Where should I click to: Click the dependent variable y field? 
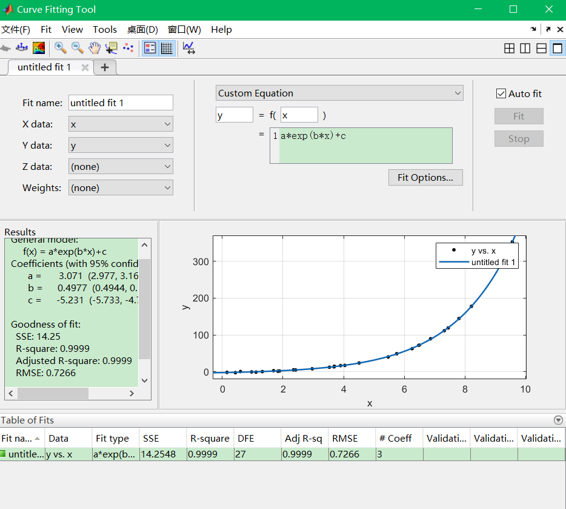(235, 115)
